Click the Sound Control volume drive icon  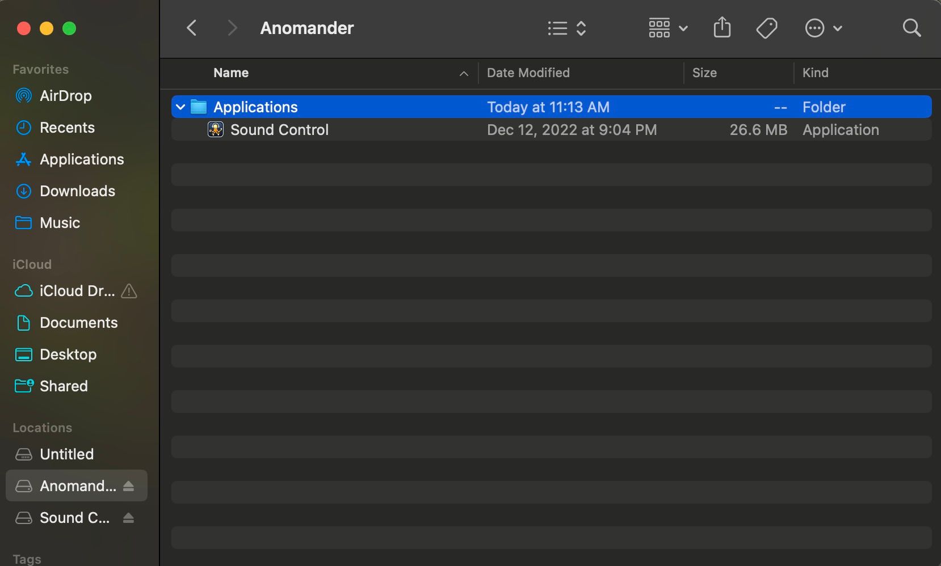(23, 518)
